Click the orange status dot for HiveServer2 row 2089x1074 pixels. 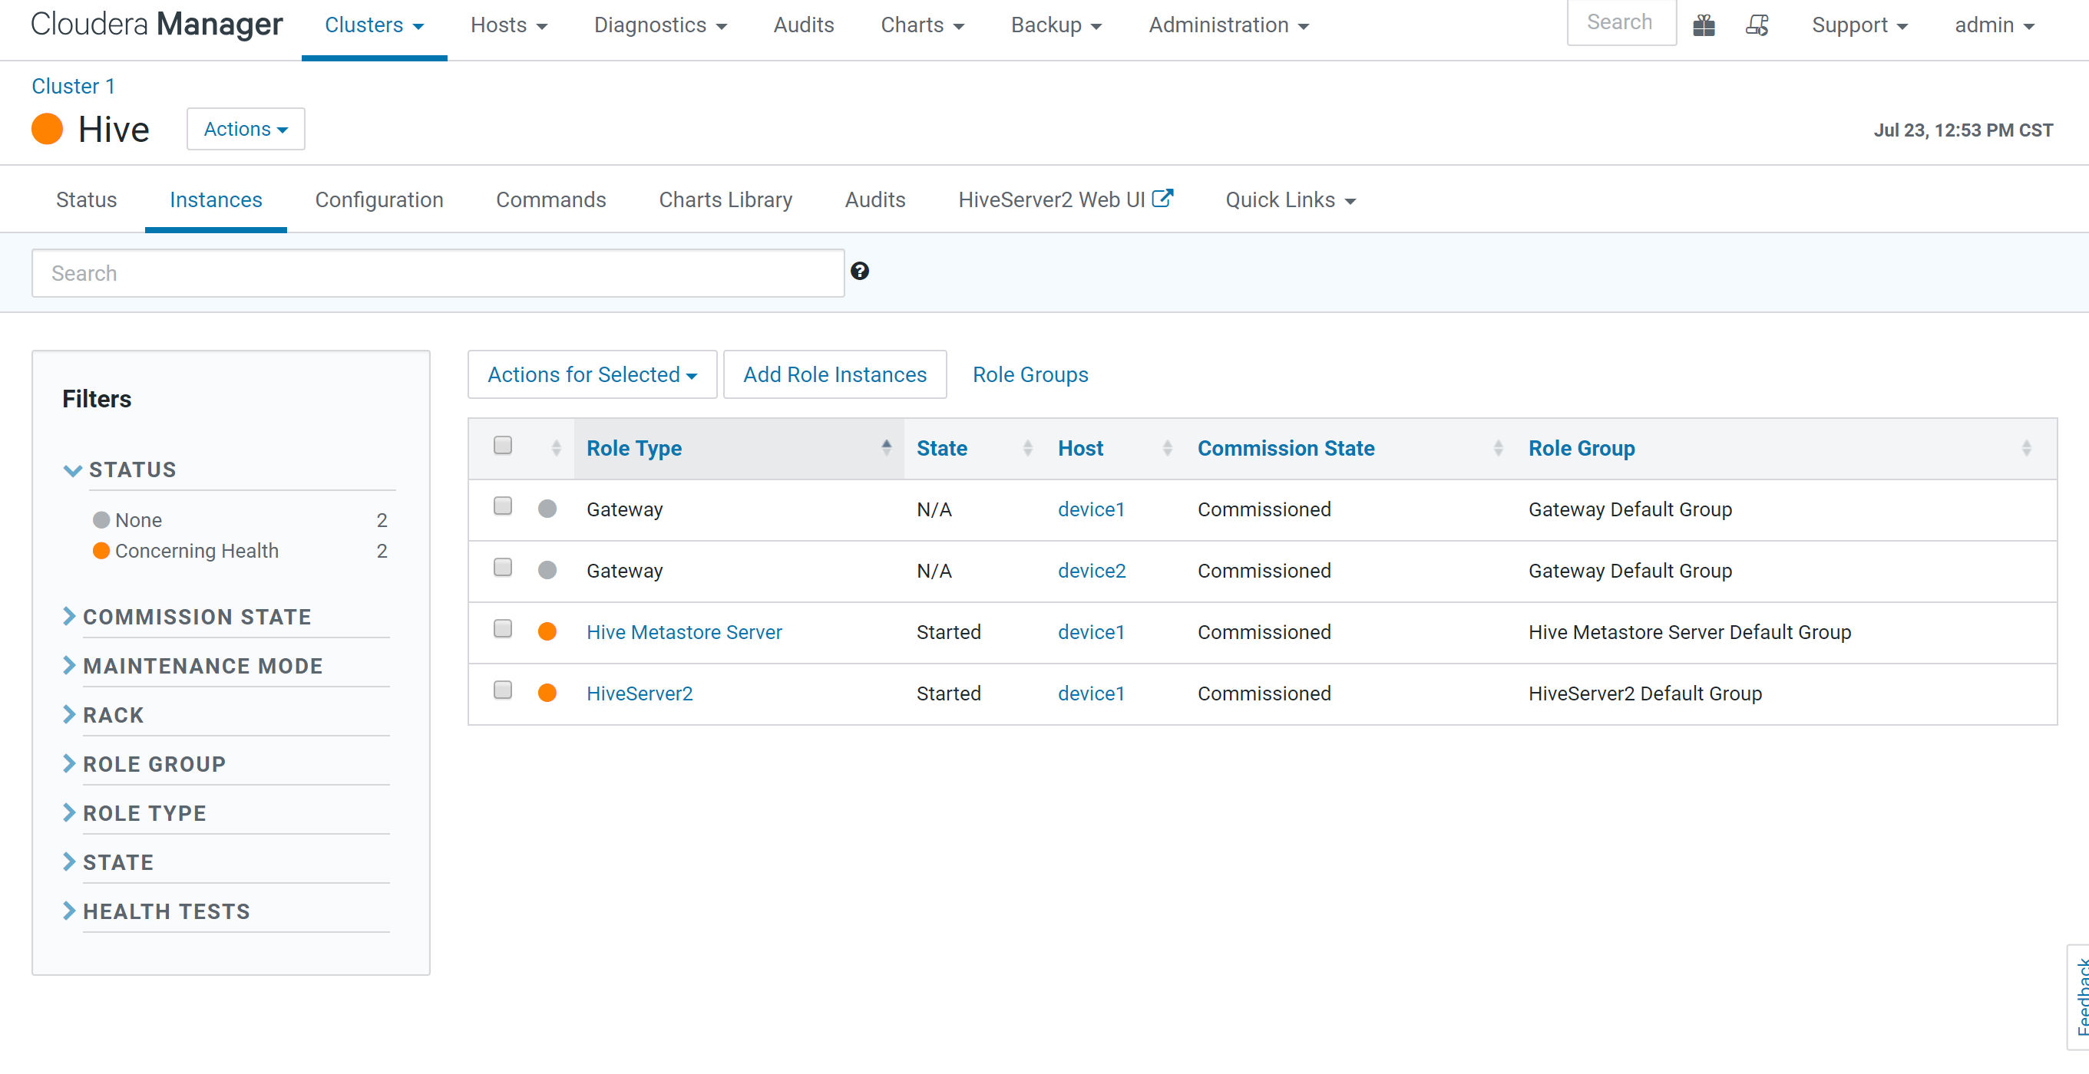547,693
